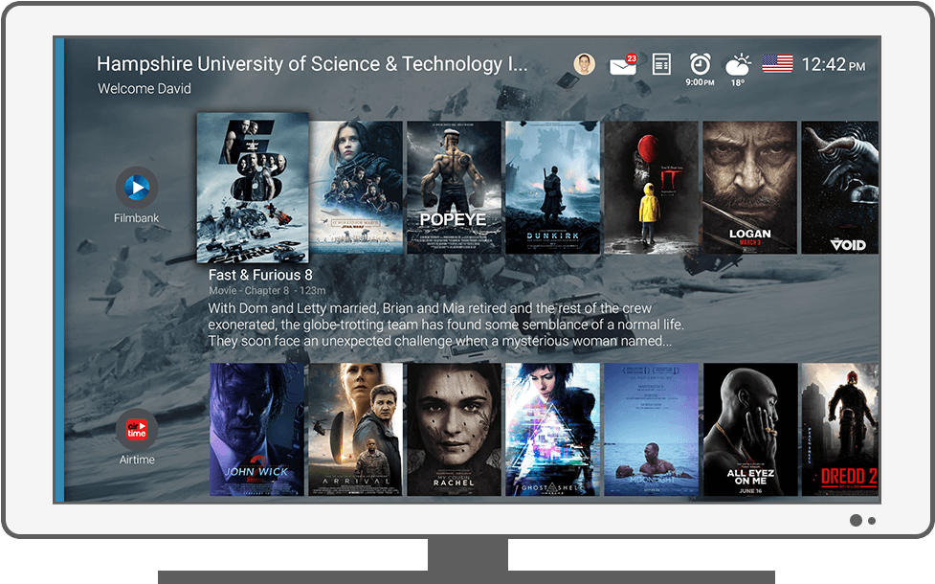Open David's profile avatar

point(585,64)
